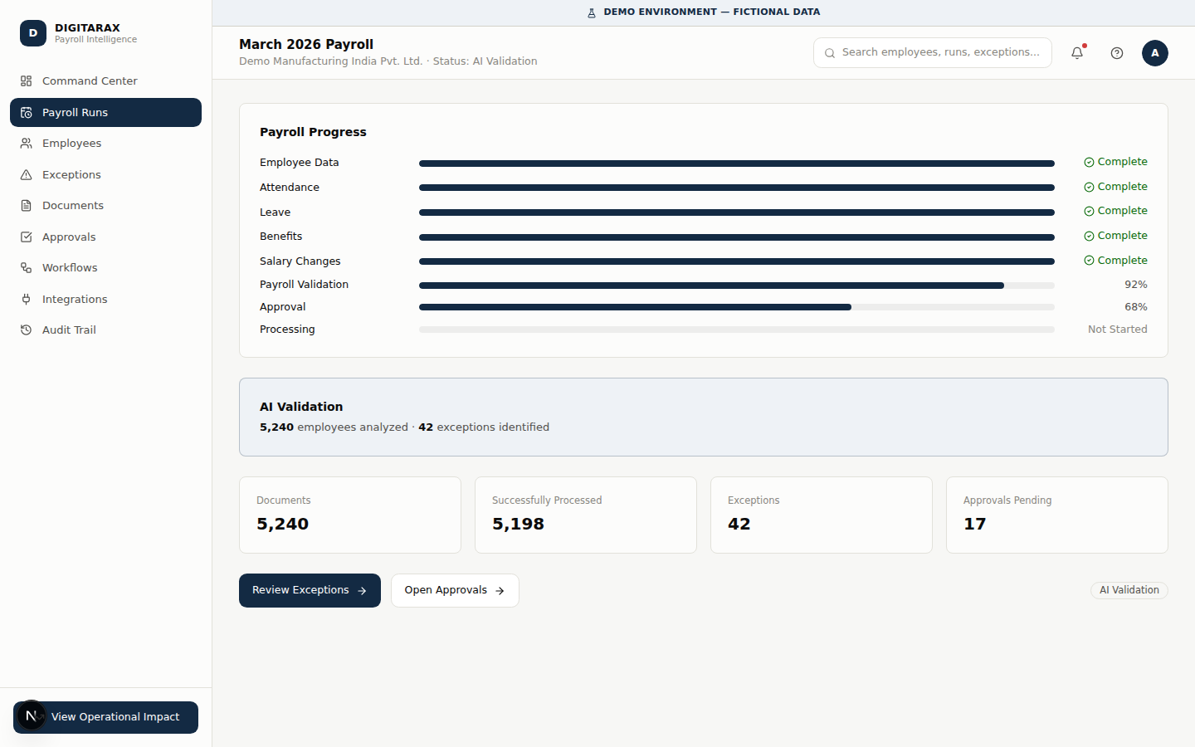Screen dimensions: 1195x747
Task: Click the Workflows nodes icon
Action: click(27, 268)
